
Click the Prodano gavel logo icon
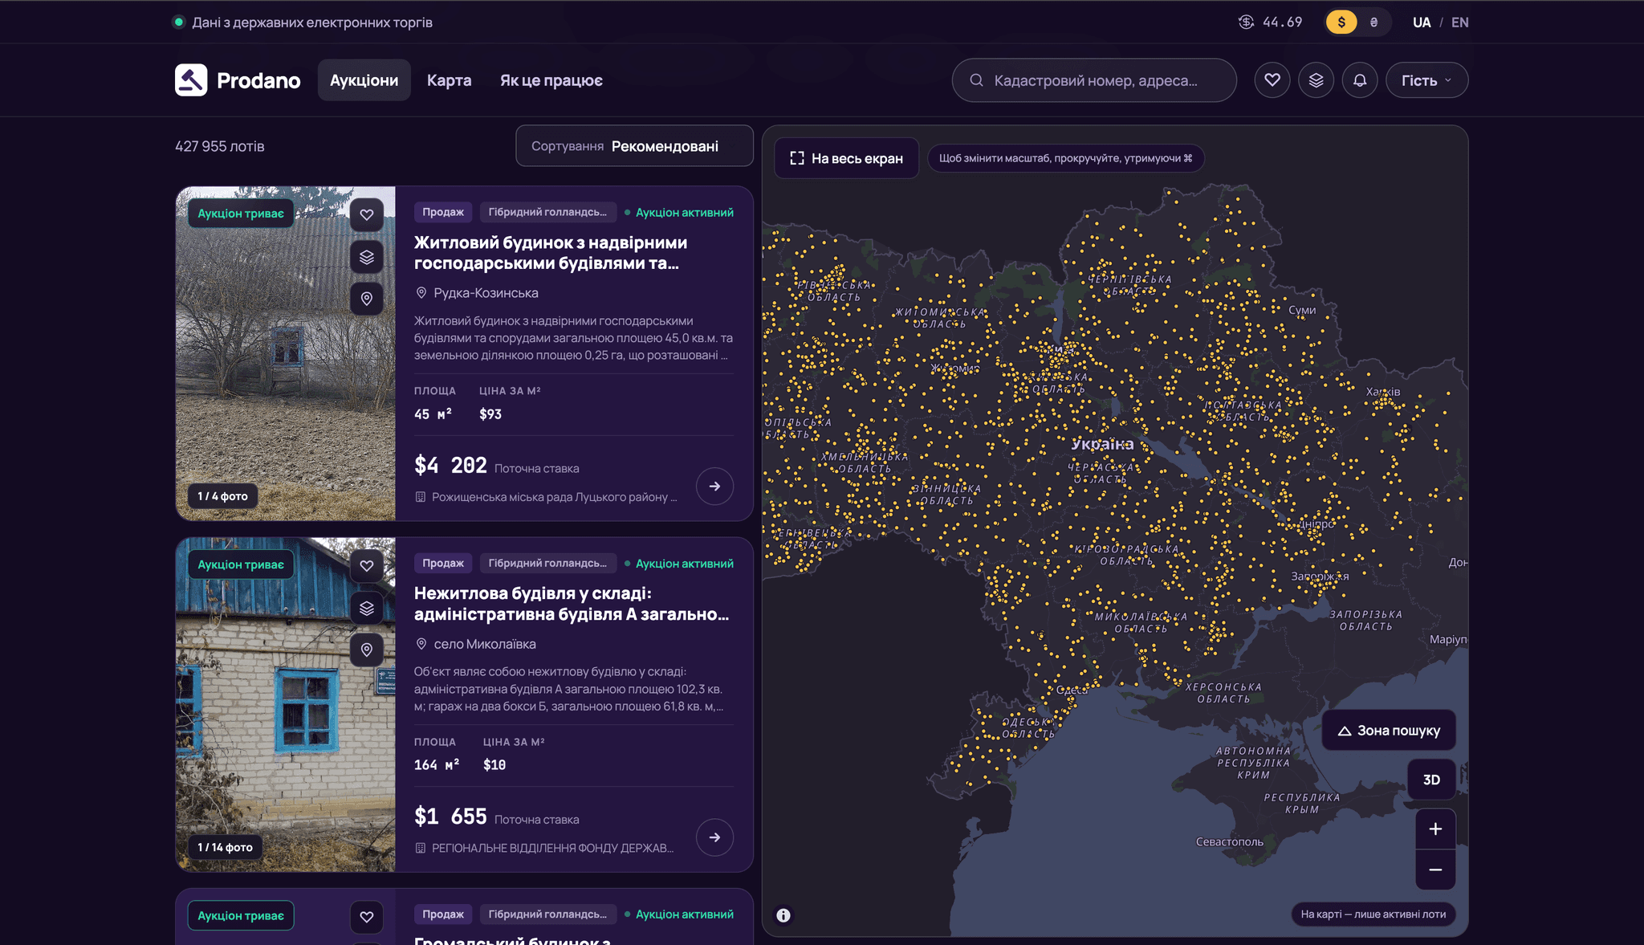pos(191,80)
